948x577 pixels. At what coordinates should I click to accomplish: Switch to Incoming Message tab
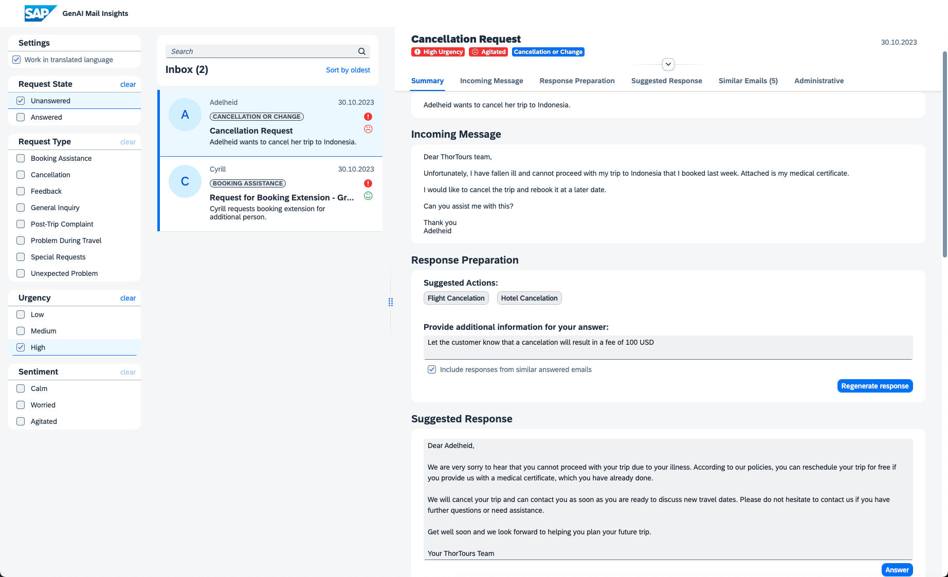pyautogui.click(x=491, y=81)
